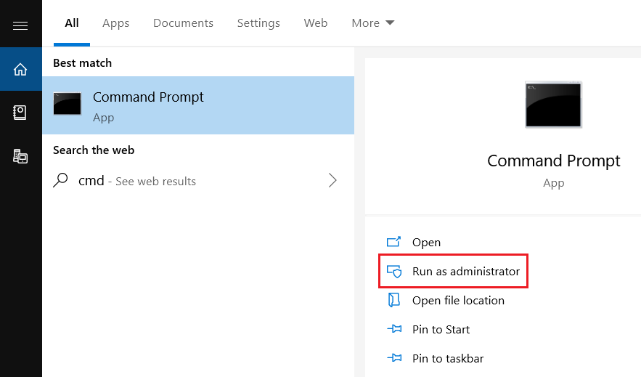Switch to the All tab
This screenshot has width=641, height=377.
coord(72,23)
